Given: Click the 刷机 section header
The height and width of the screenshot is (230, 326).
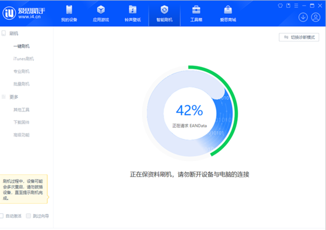Looking at the screenshot, I should point(14,33).
